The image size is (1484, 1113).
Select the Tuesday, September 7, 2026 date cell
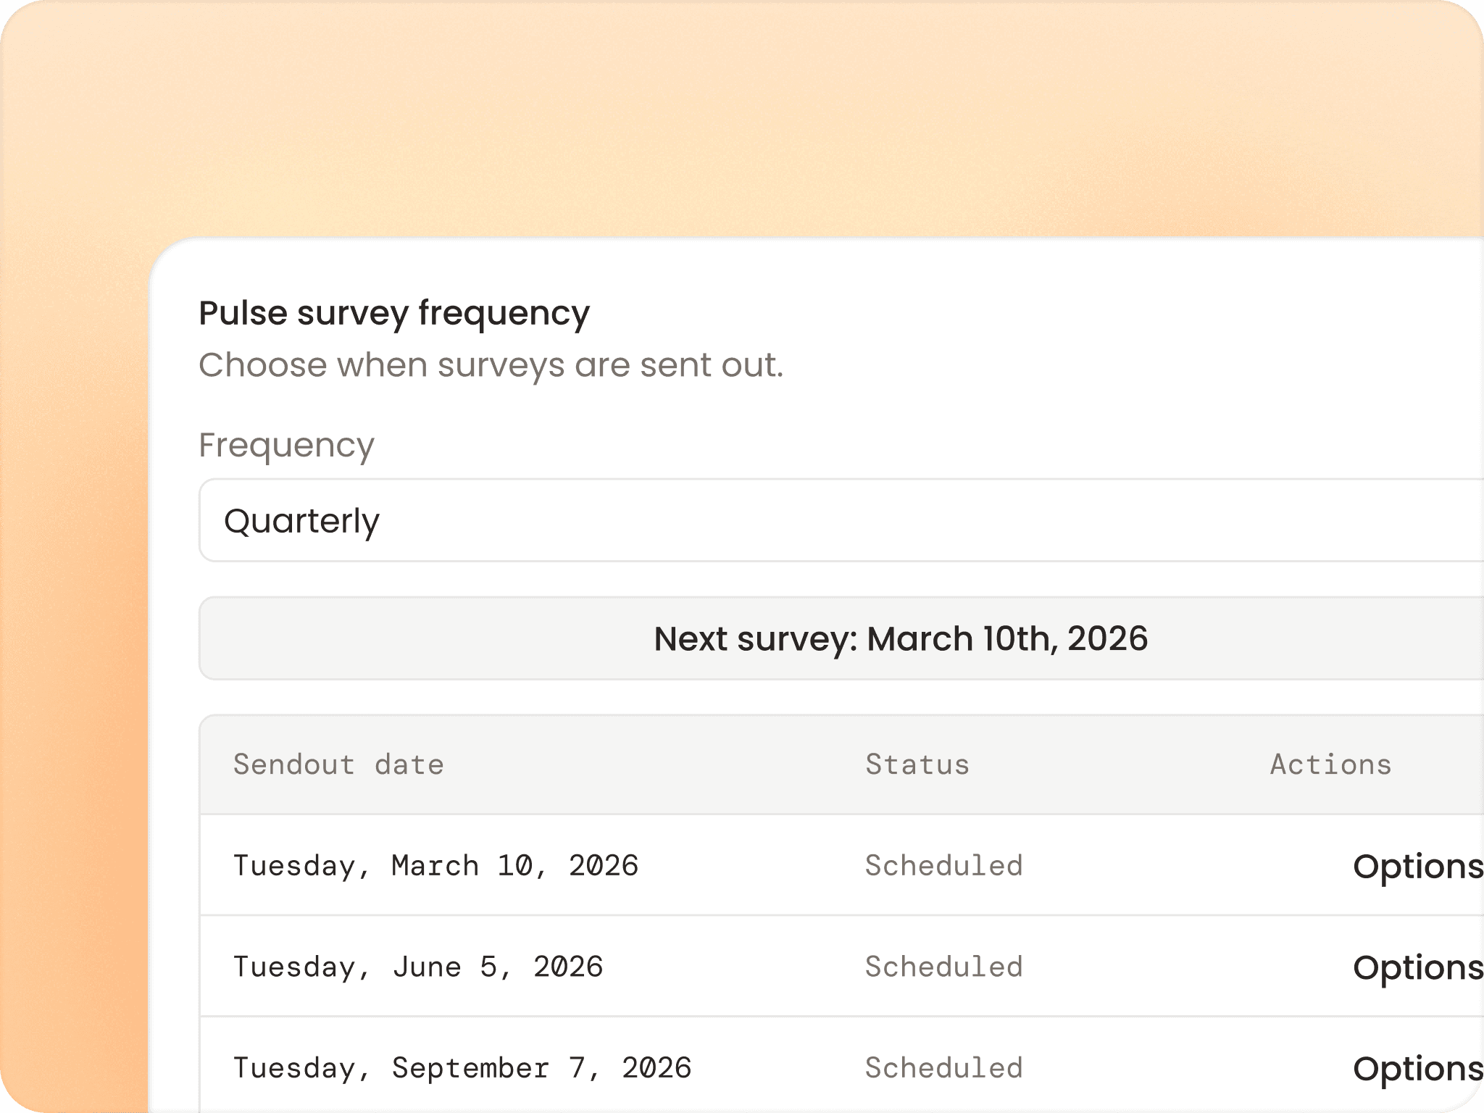[x=462, y=1069]
